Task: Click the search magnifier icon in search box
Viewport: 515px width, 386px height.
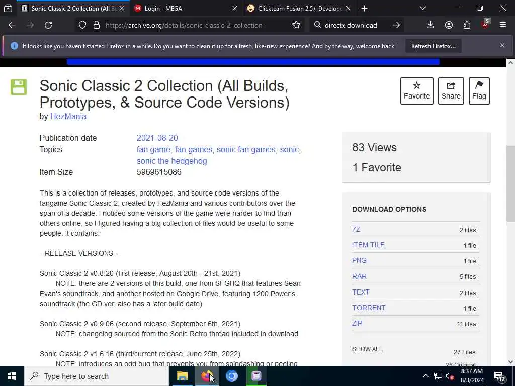Action: click(317, 25)
